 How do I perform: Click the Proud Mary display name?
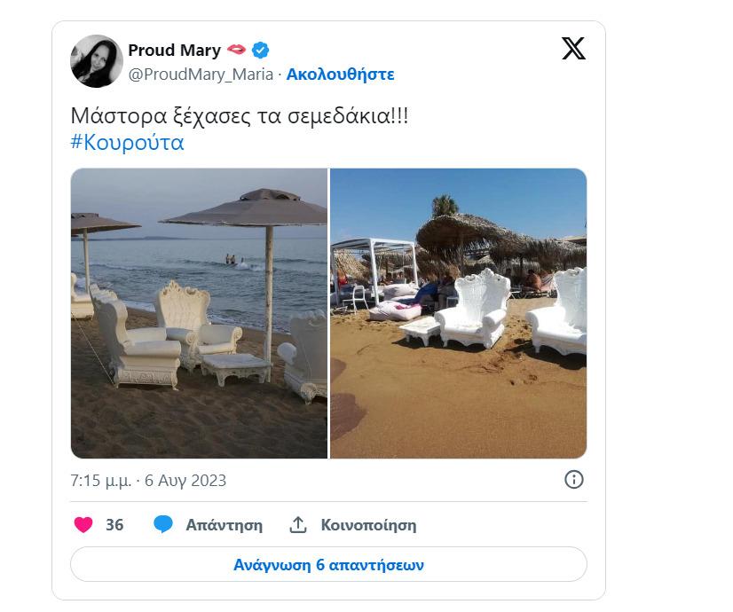coord(174,50)
